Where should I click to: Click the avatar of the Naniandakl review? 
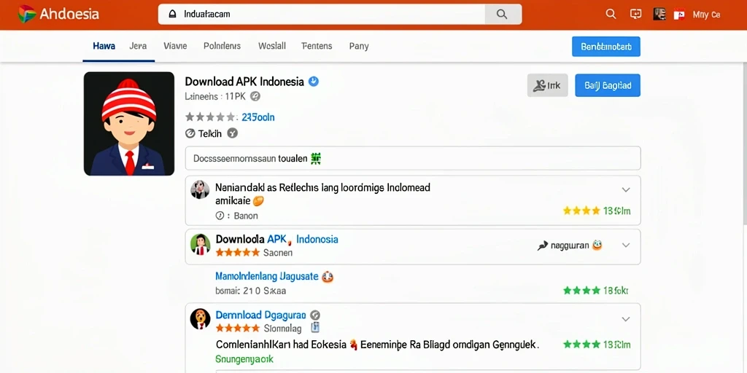point(200,189)
